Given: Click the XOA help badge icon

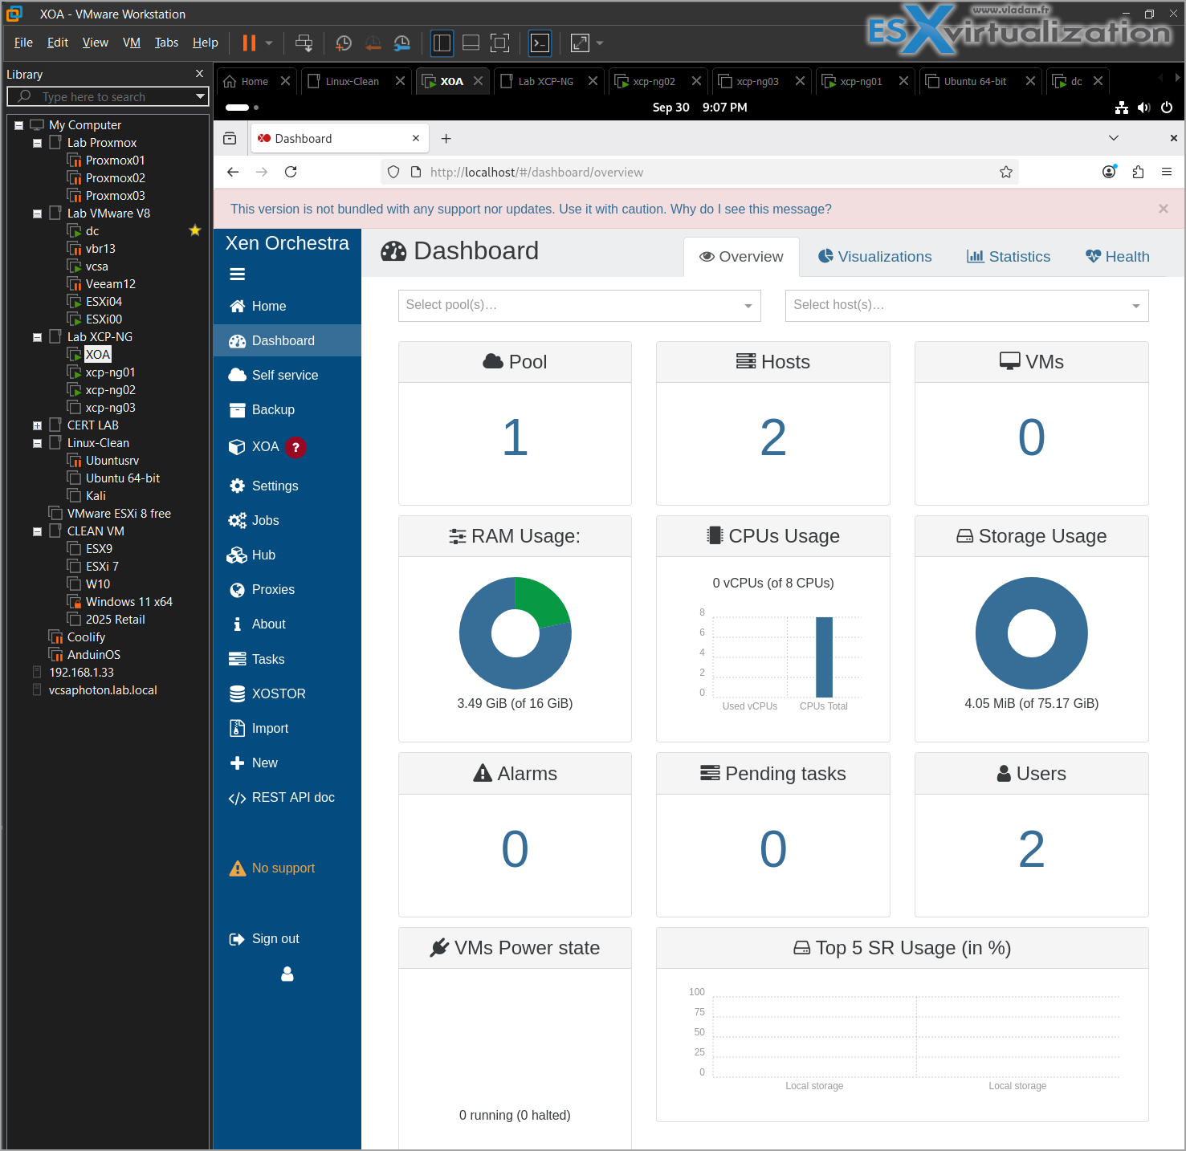Looking at the screenshot, I should pos(295,447).
